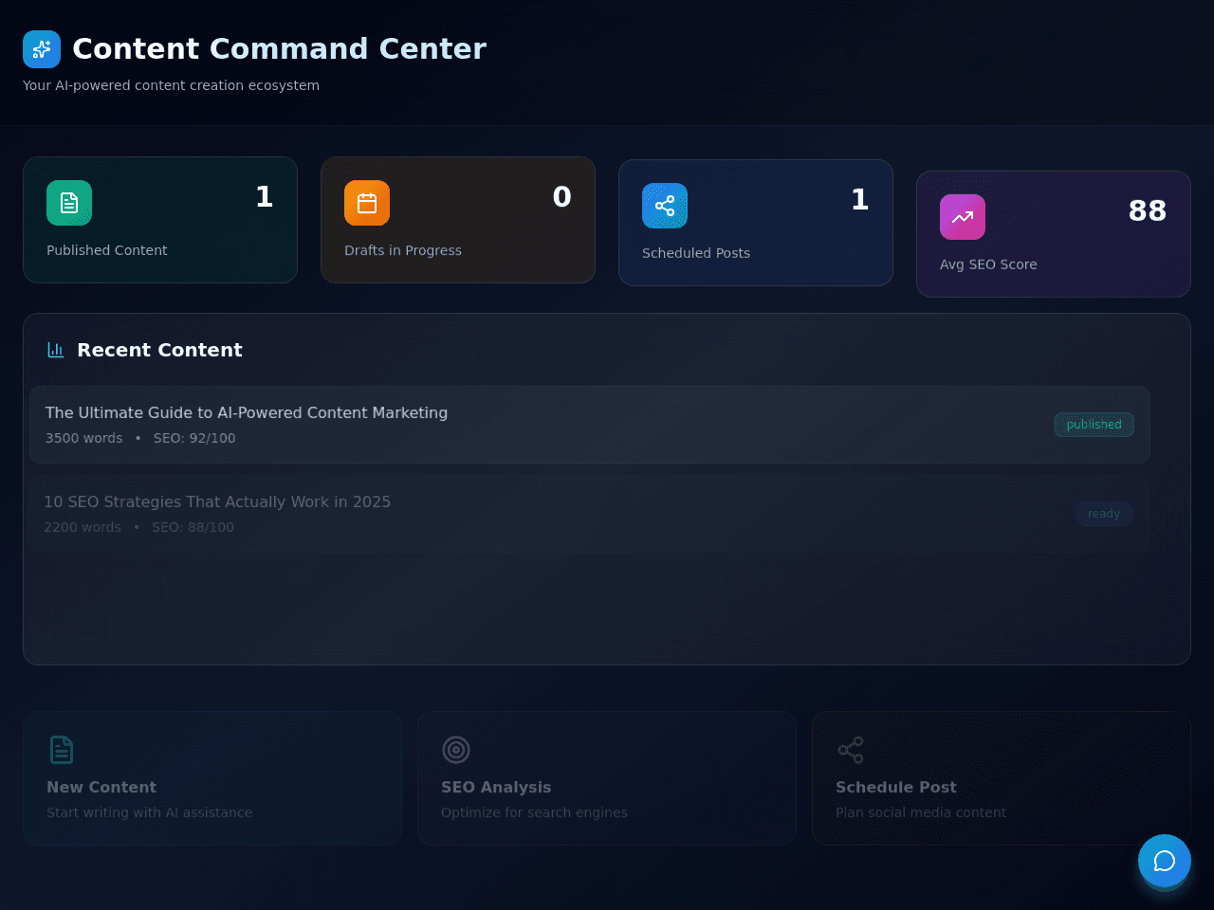
Task: Click the Drafts in Progress label
Action: click(403, 250)
